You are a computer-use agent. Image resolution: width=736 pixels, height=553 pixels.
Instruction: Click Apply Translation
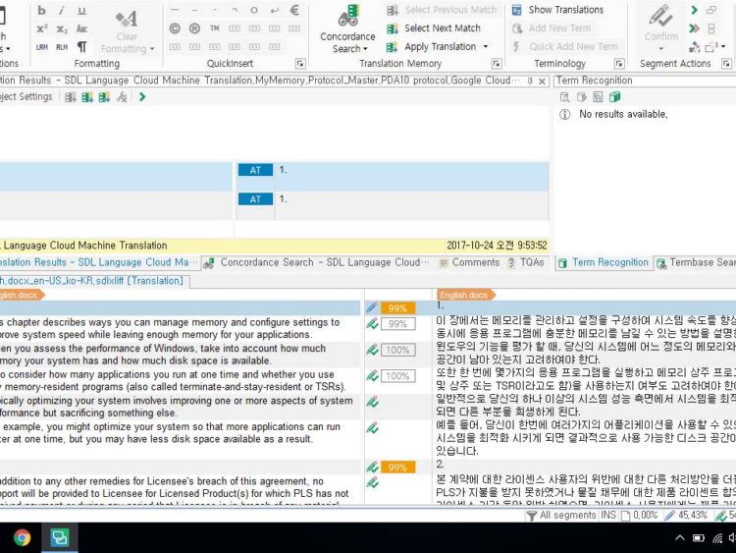(432, 46)
